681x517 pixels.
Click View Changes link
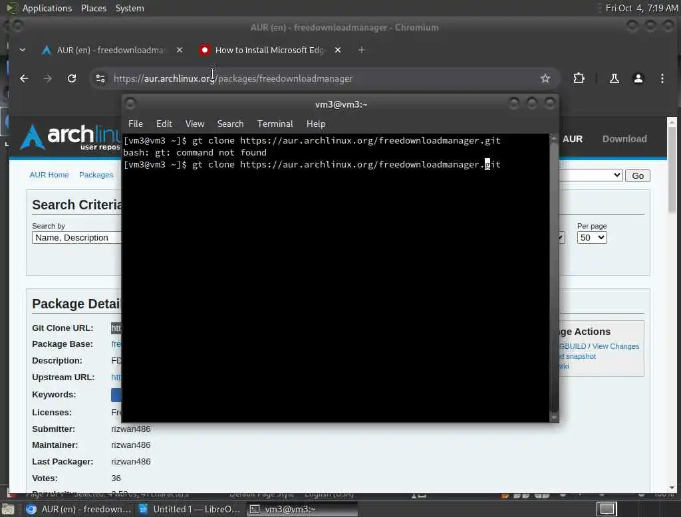(x=615, y=346)
